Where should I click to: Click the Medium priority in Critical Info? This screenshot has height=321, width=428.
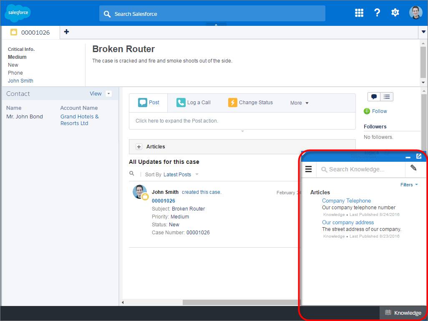[x=17, y=57]
